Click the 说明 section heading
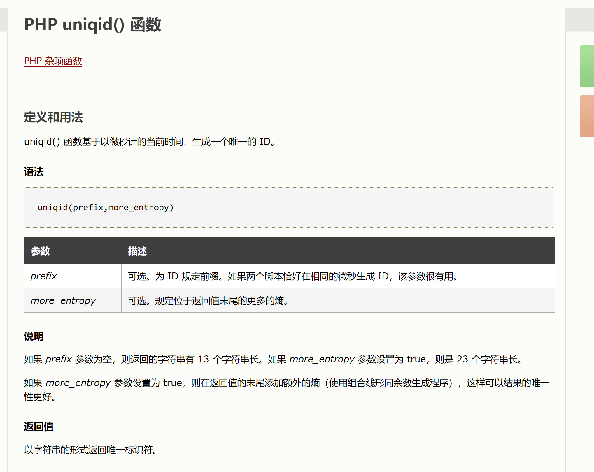Viewport: 594px width, 472px height. 33,336
